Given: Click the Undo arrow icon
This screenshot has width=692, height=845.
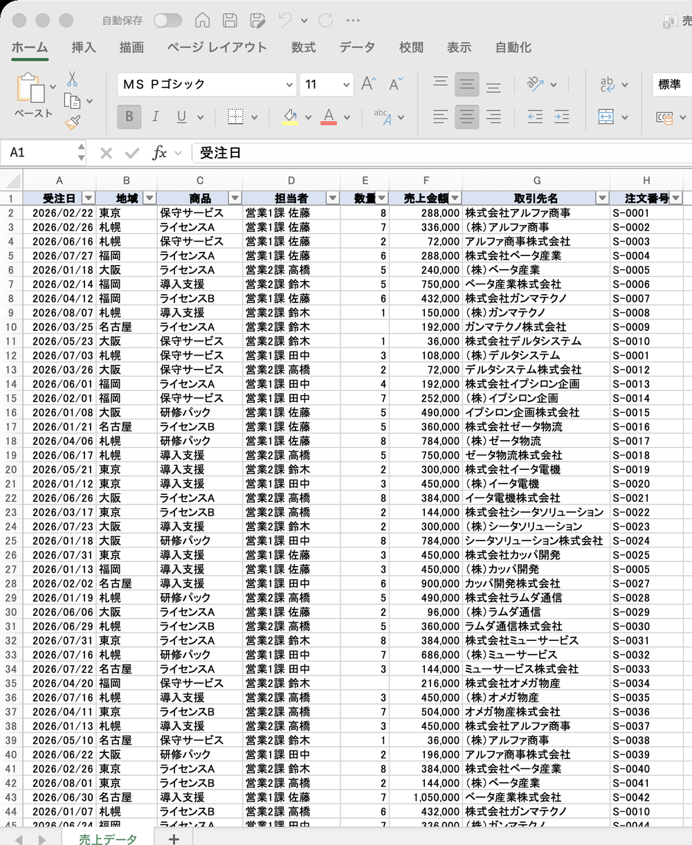Looking at the screenshot, I should click(285, 21).
